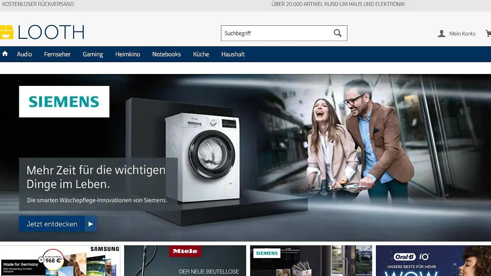Click the magnifying glass search icon
Screen dimensions: 491x276
[x=338, y=33]
